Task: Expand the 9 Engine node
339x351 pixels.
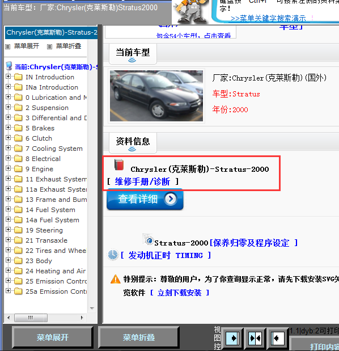Action: 9,168
